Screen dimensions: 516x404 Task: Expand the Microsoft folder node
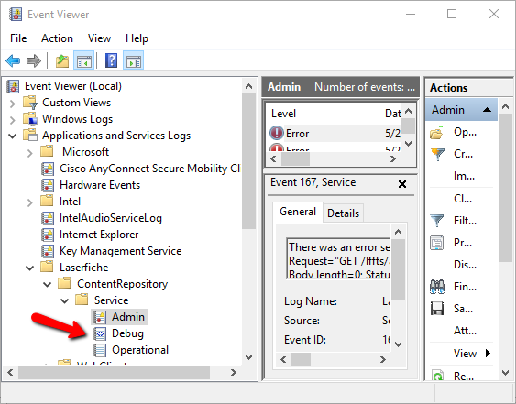click(x=30, y=153)
